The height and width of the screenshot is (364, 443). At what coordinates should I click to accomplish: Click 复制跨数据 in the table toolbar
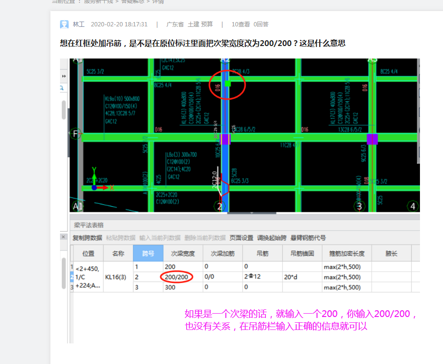coord(87,238)
